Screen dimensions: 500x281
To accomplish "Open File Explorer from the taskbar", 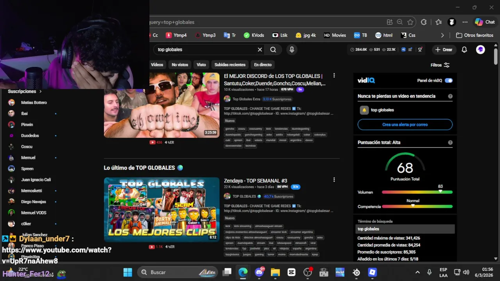I will coord(275,272).
